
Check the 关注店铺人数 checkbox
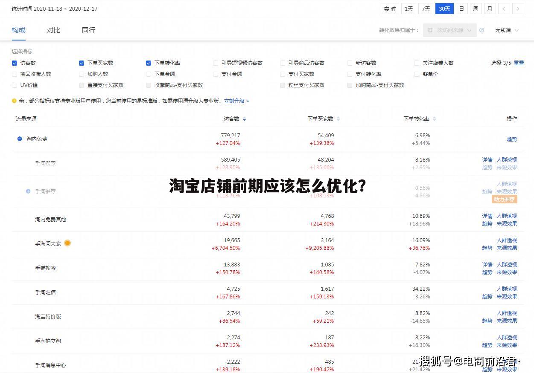click(x=417, y=63)
